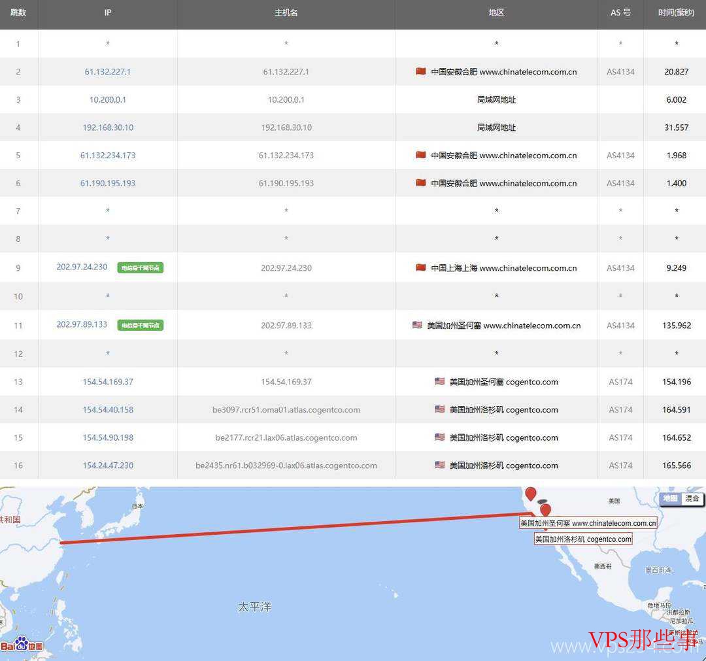
Task: Click China flag icon in hop 9 row
Action: click(x=420, y=267)
